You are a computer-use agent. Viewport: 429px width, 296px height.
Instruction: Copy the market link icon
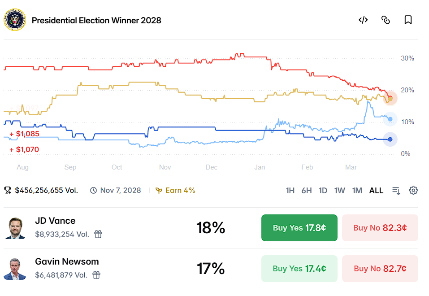click(386, 20)
